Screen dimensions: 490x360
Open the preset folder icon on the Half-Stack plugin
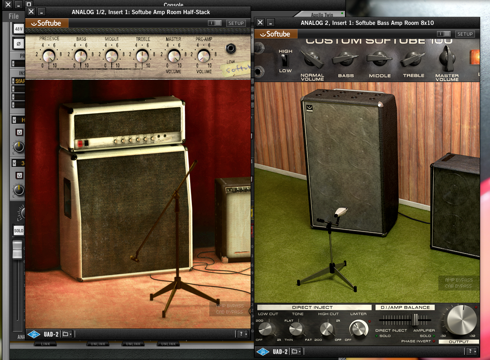point(65,334)
